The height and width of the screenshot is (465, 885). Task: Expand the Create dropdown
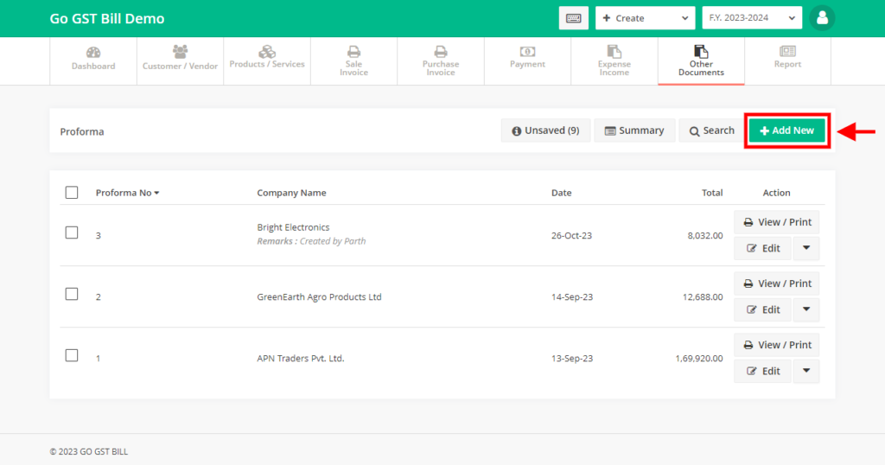coord(645,18)
